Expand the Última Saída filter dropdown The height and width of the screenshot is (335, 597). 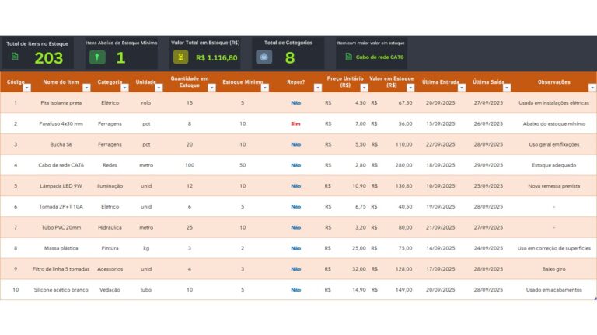tap(505, 88)
